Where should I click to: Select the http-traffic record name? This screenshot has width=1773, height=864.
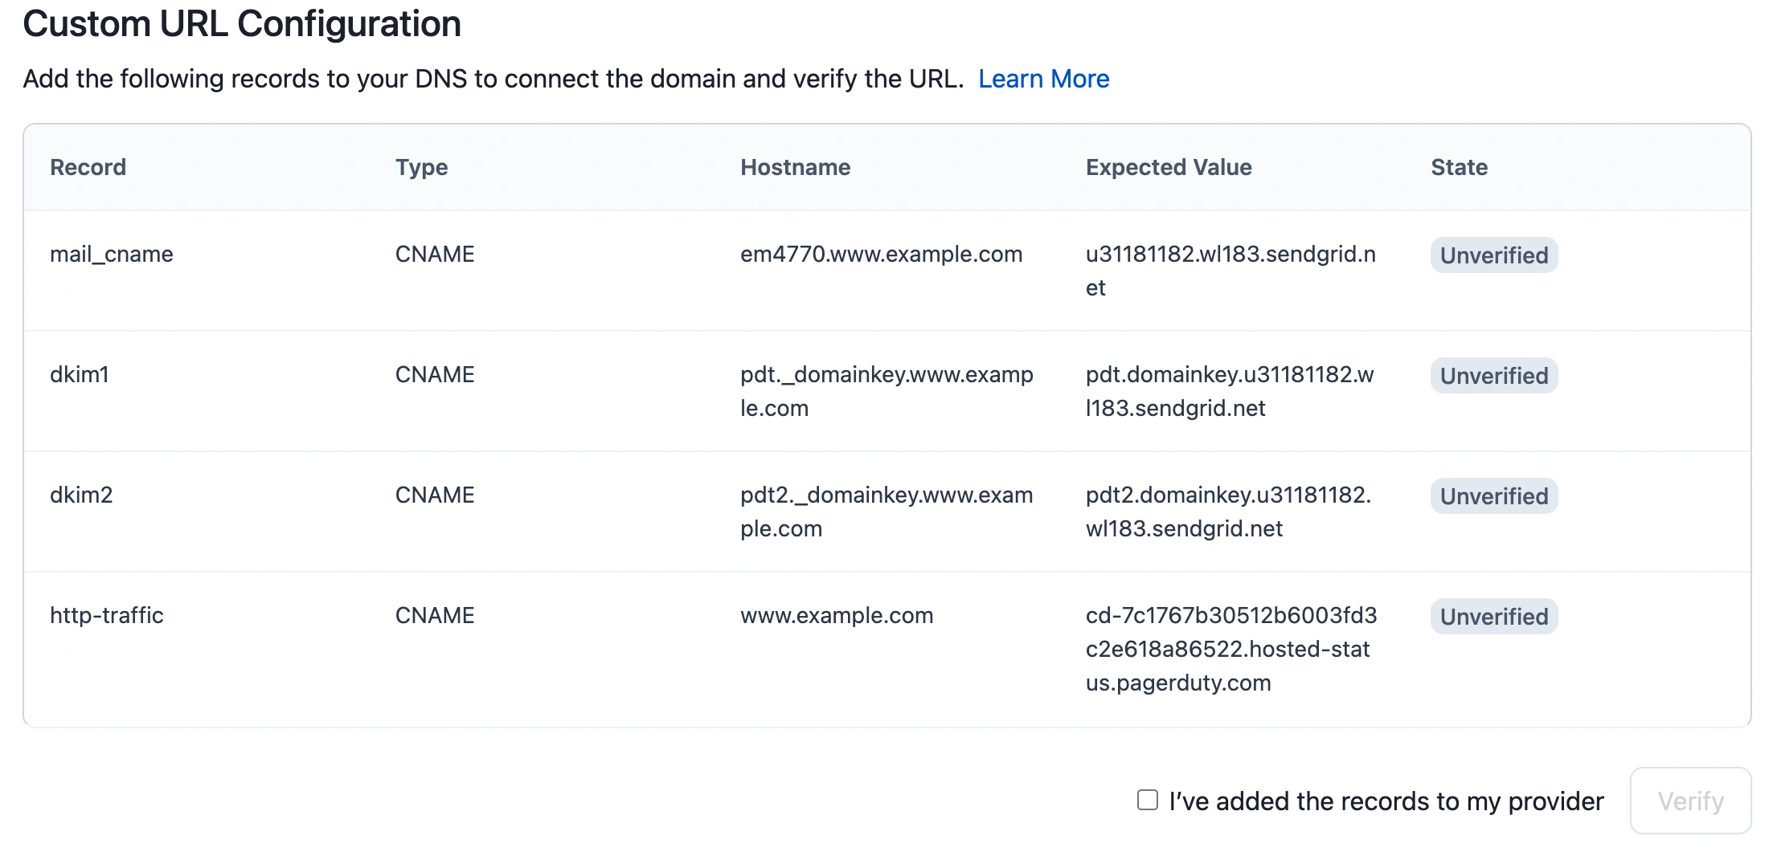click(106, 615)
